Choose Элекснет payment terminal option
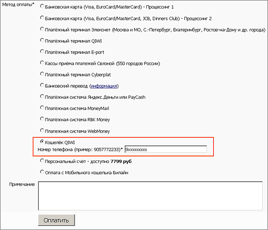Image resolution: width=268 pixels, height=230 pixels. [42, 29]
